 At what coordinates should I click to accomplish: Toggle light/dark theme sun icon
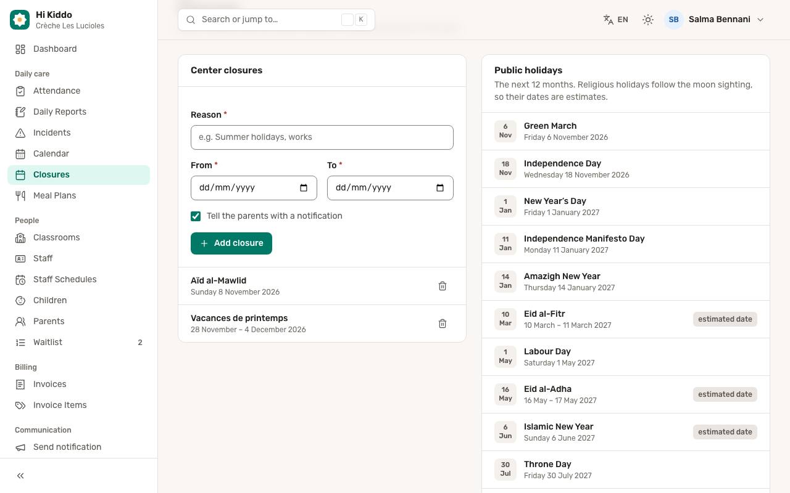point(647,20)
